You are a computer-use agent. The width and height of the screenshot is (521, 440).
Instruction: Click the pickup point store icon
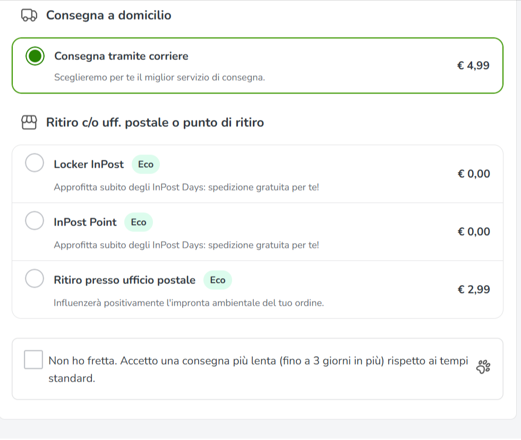point(29,123)
